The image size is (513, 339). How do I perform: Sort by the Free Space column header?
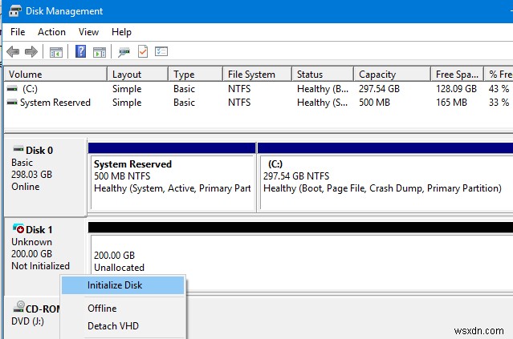pos(457,75)
